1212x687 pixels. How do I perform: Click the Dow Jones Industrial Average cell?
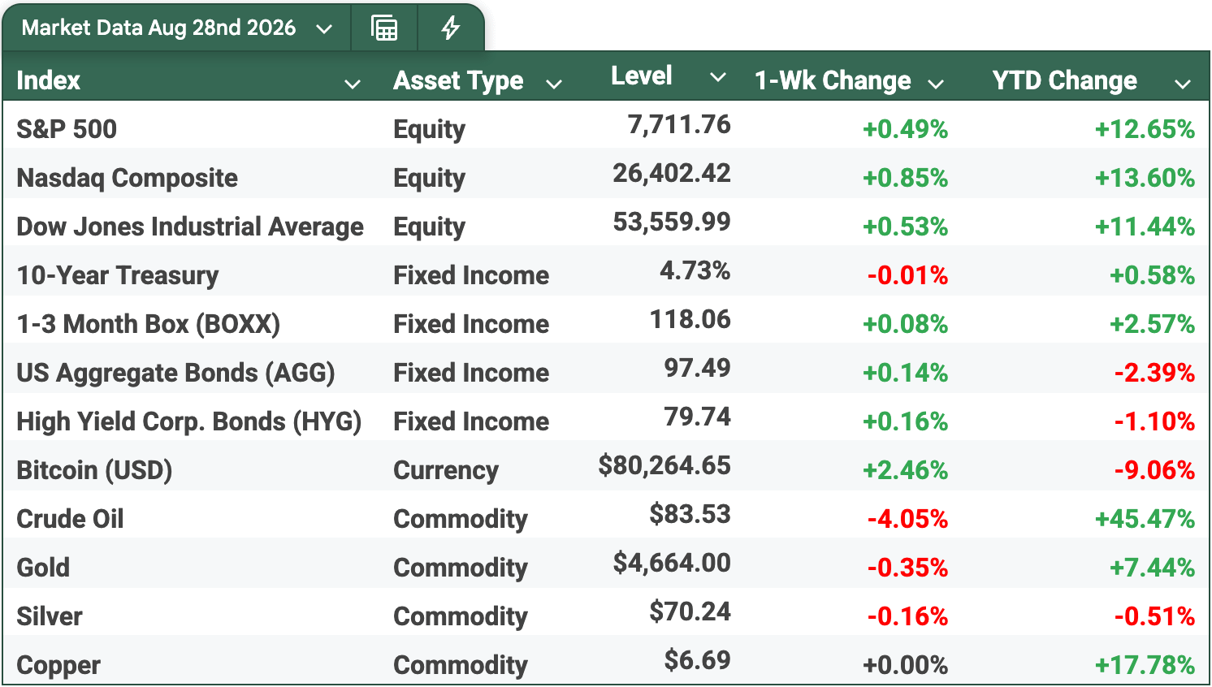[190, 227]
